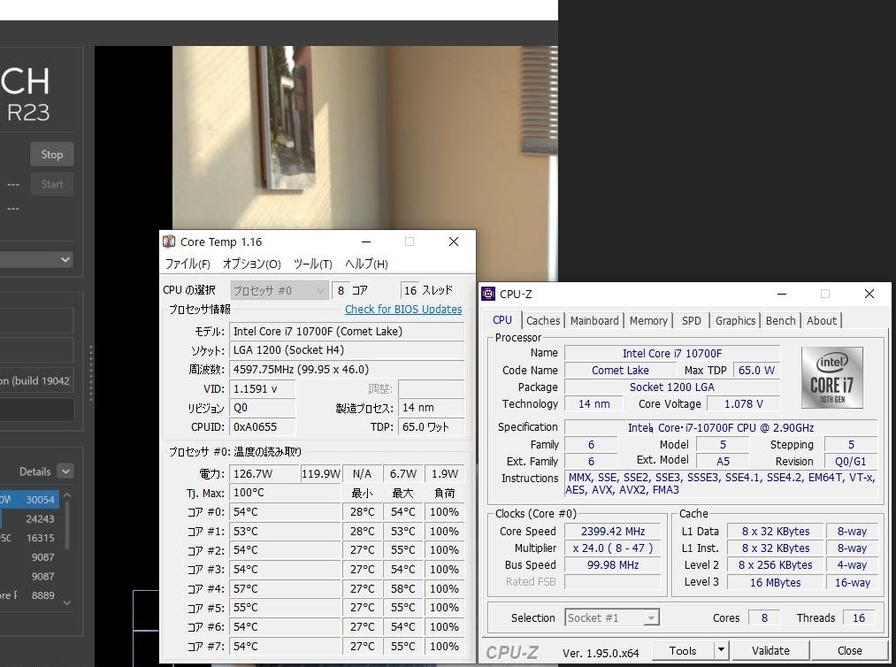Click the LGA 1200 (Socket H4) field

347,350
